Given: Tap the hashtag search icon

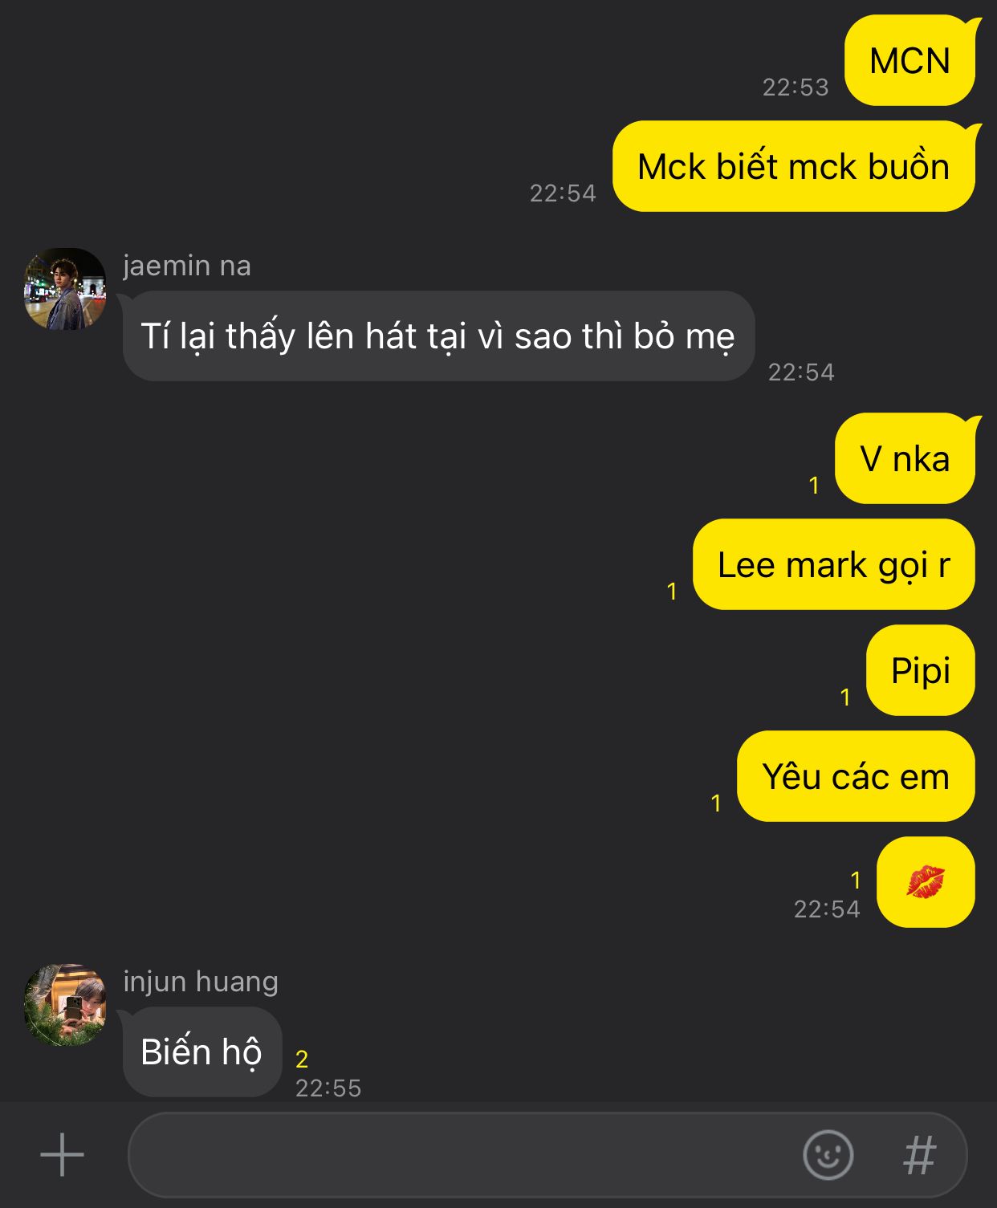Looking at the screenshot, I should pos(920,1156).
